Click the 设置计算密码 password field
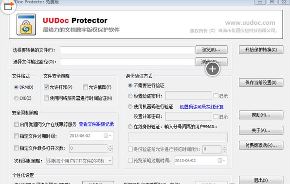Image resolution: width=290 pixels, height=184 pixels. coord(188,116)
